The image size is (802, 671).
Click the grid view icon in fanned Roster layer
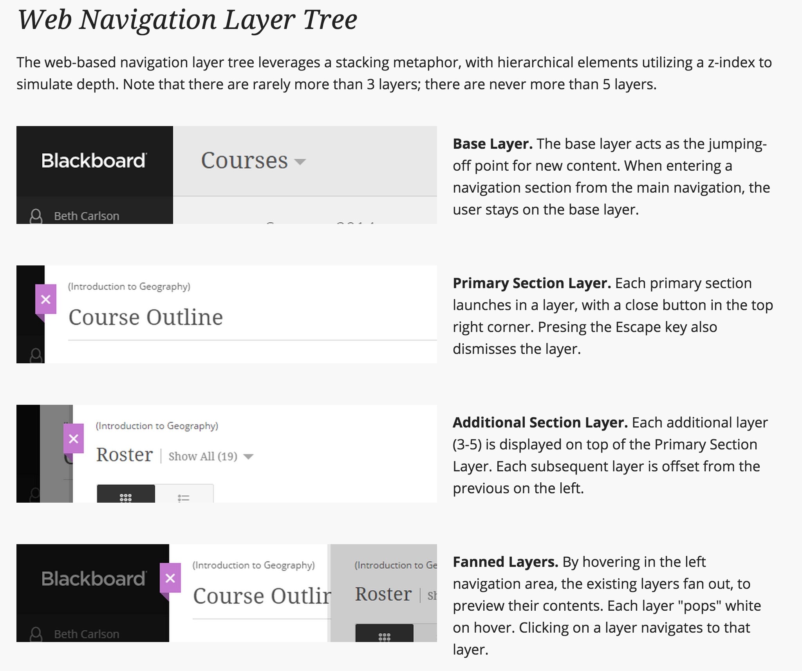point(385,633)
